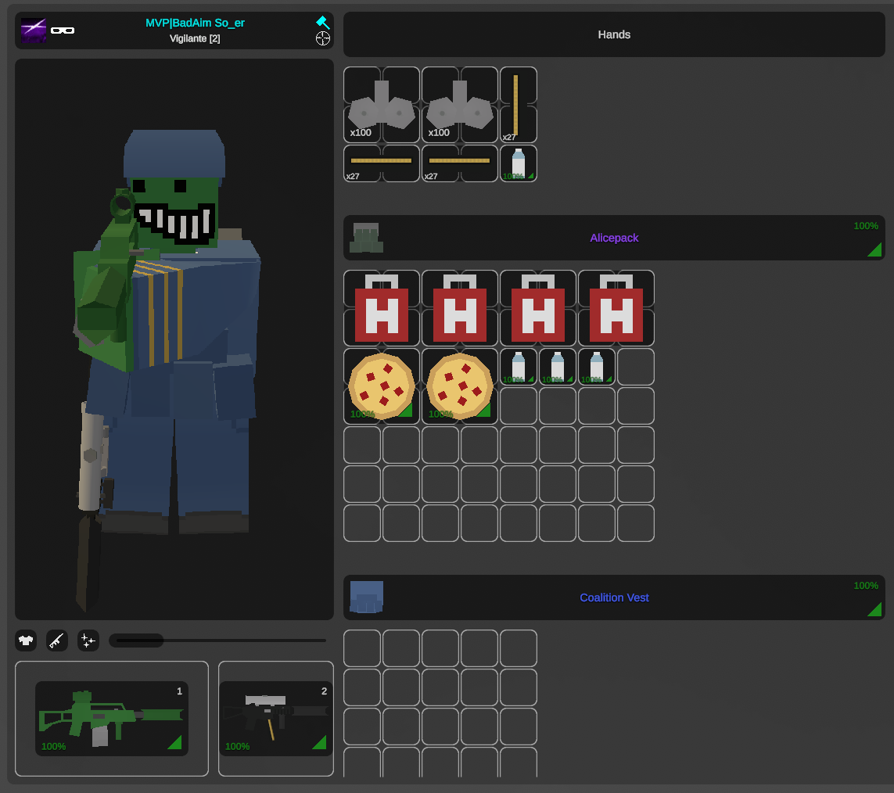Click the Alicepack section header
Image resolution: width=894 pixels, height=793 pixels.
(x=614, y=238)
